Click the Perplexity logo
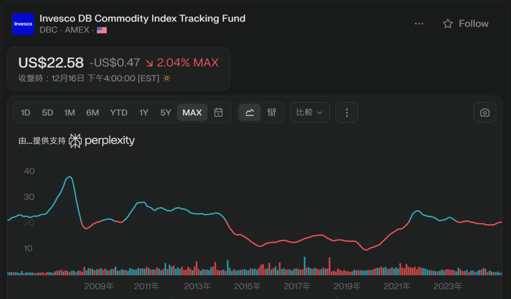Image resolution: width=511 pixels, height=299 pixels. [x=102, y=141]
